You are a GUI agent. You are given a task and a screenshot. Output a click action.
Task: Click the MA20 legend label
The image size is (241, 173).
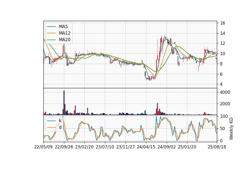pyautogui.click(x=65, y=40)
